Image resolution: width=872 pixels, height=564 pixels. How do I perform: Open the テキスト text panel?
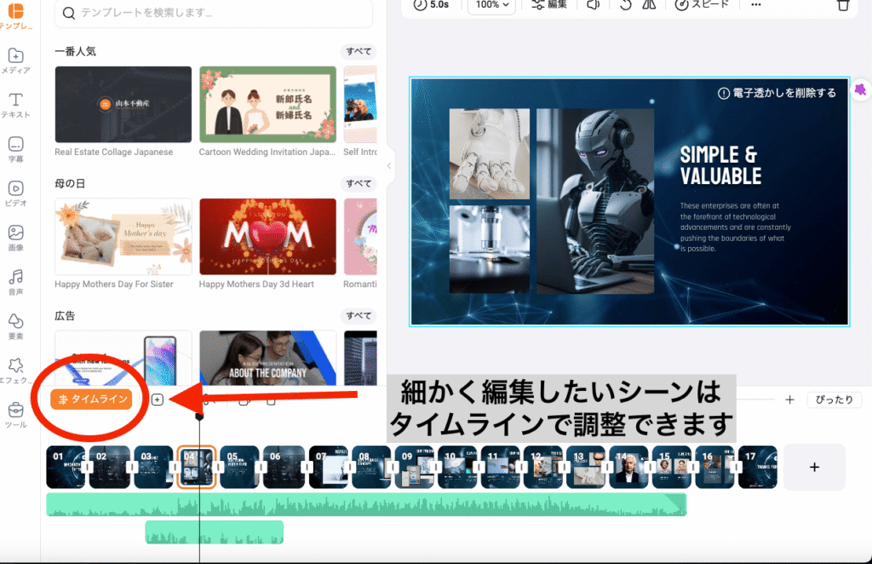(15, 105)
